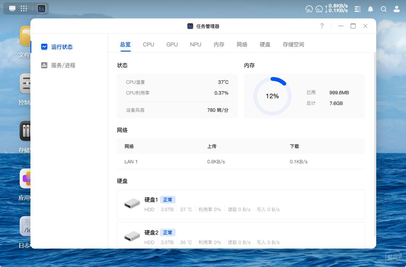Open notifications bell icon
The width and height of the screenshot is (406, 267).
pos(371,9)
